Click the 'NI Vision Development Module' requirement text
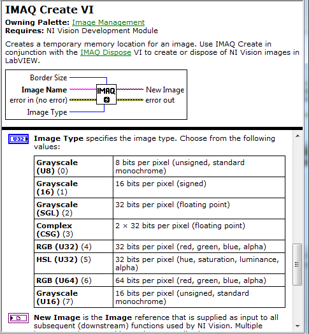 coord(102,31)
